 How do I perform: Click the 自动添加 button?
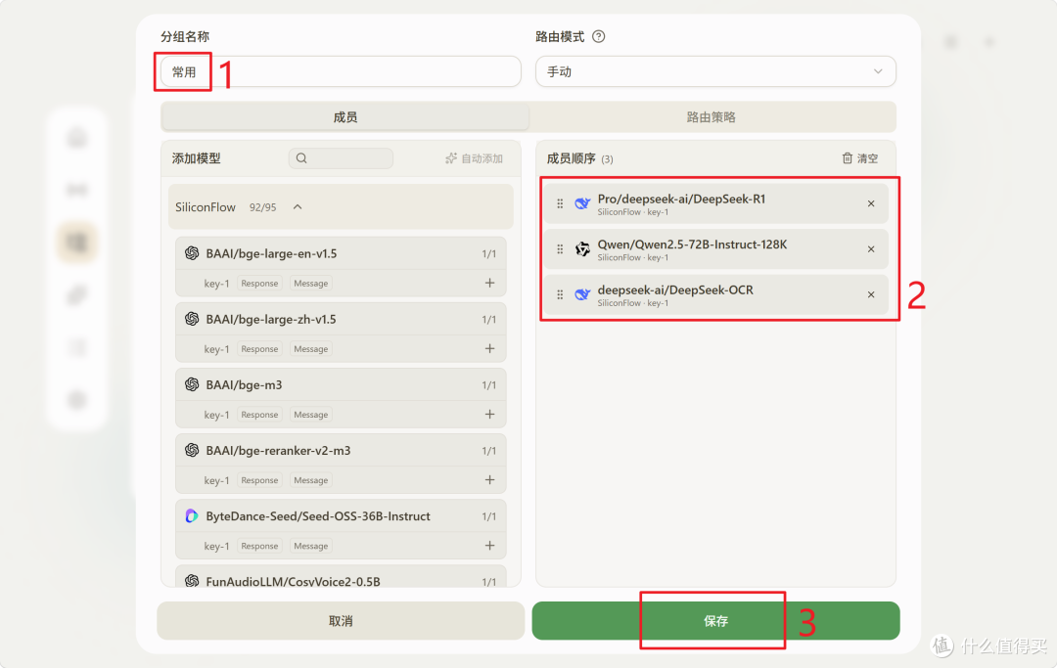coord(475,158)
